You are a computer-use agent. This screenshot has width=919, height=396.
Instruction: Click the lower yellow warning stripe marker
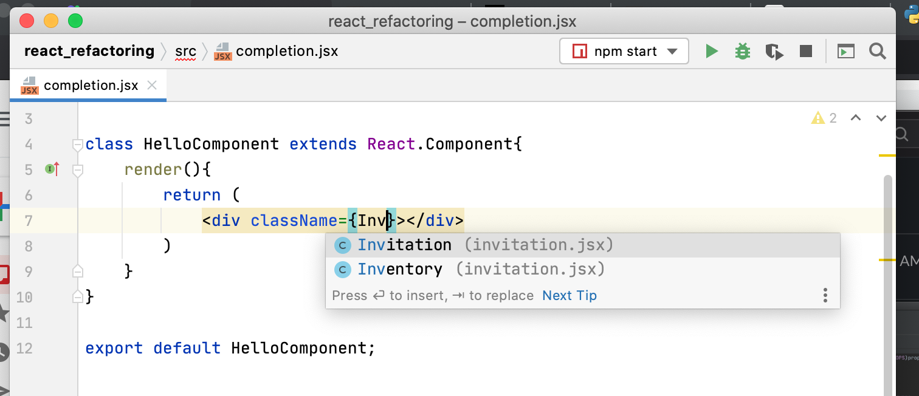click(887, 260)
